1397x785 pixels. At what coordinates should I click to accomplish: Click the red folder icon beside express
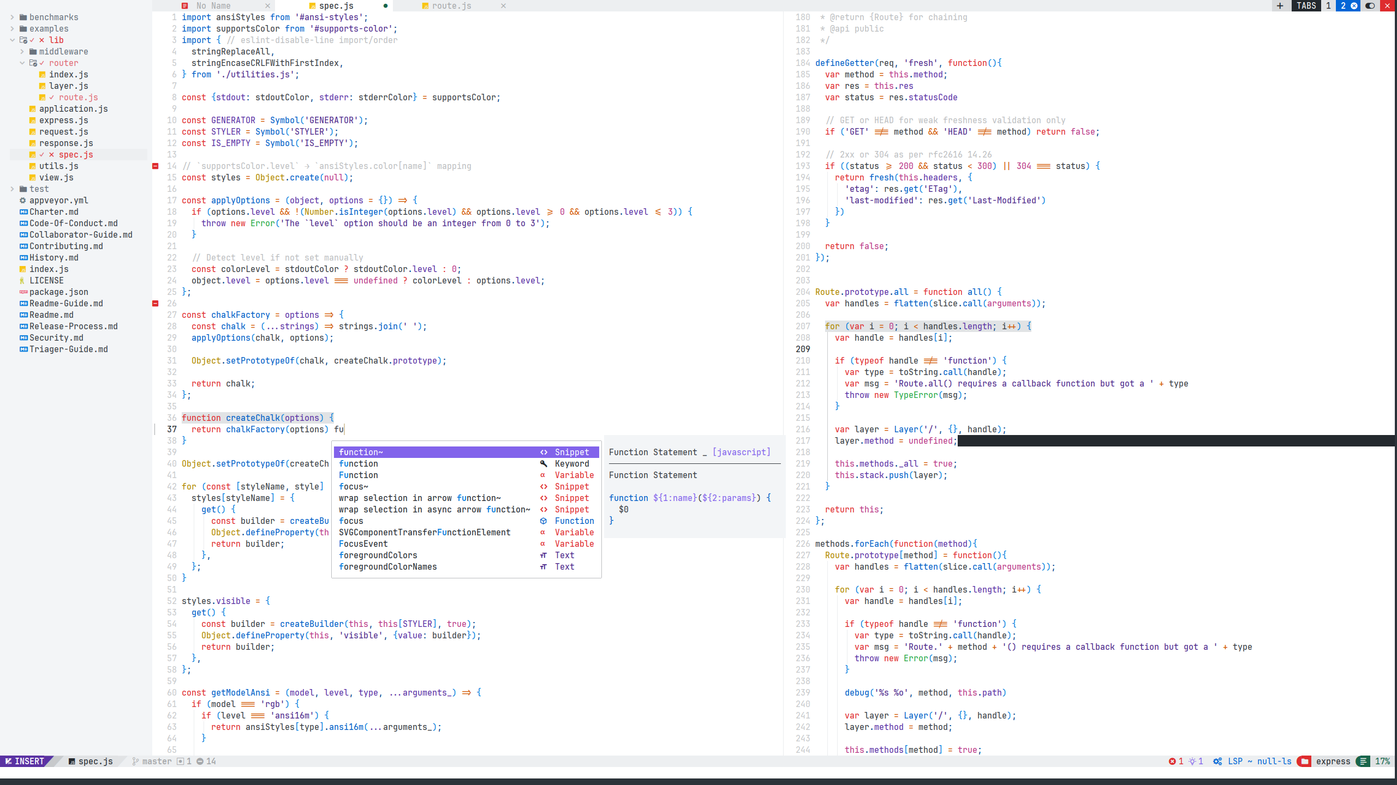point(1305,762)
